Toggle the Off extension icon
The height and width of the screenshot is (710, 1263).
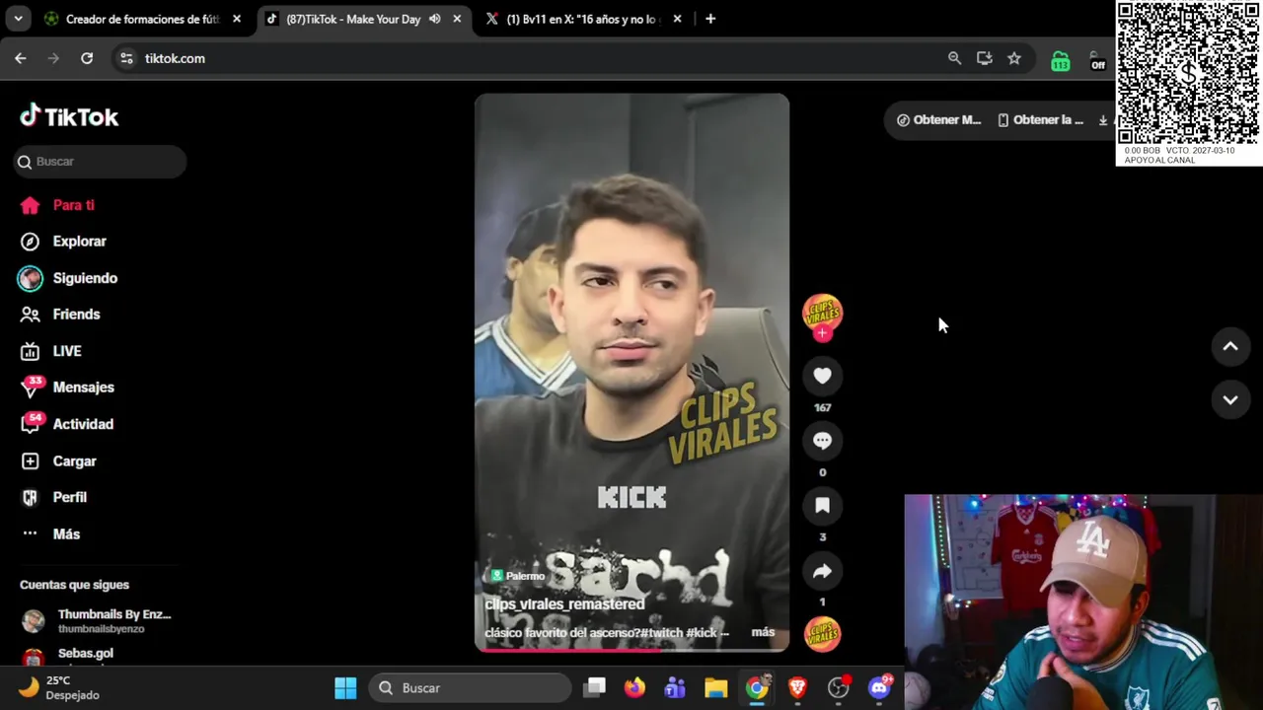coord(1097,61)
